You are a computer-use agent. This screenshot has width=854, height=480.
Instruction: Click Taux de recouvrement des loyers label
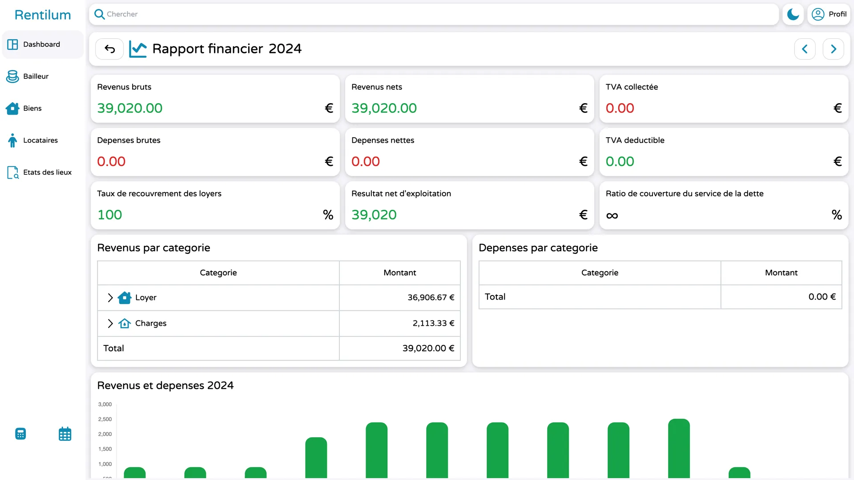159,194
